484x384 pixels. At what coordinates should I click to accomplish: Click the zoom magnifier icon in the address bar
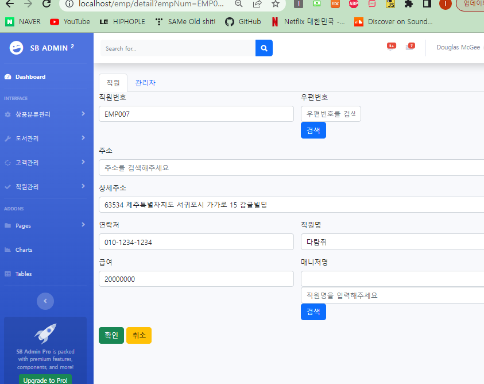[x=239, y=3]
